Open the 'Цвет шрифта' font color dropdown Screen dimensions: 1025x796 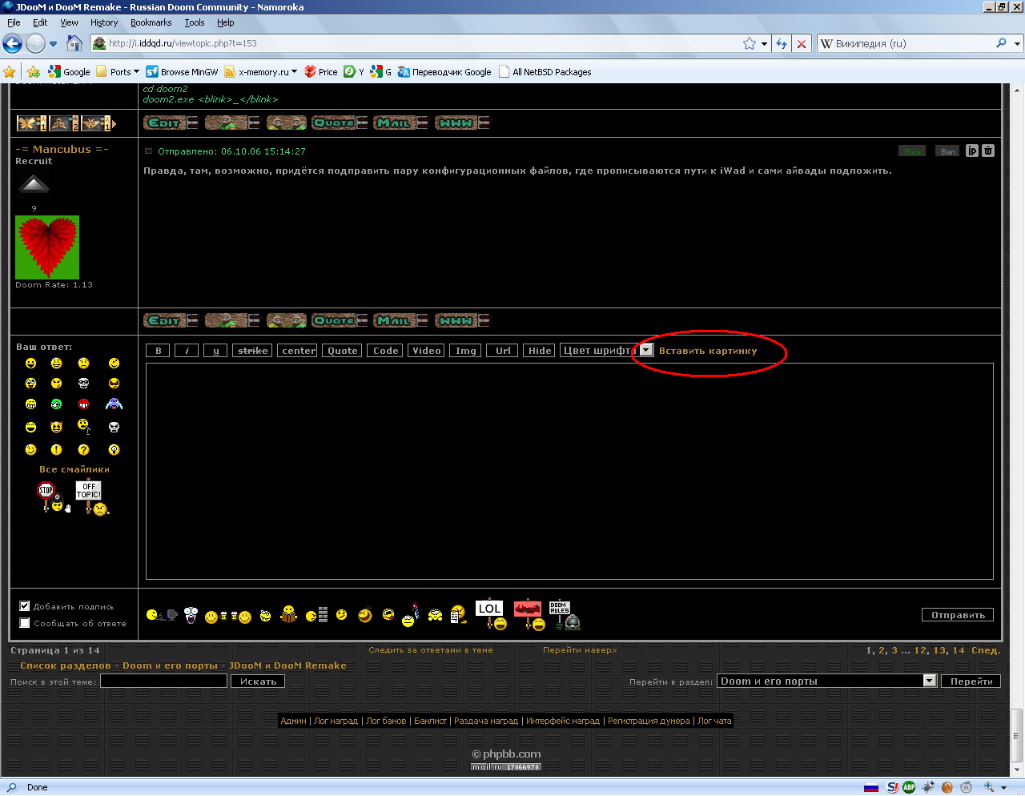(646, 351)
